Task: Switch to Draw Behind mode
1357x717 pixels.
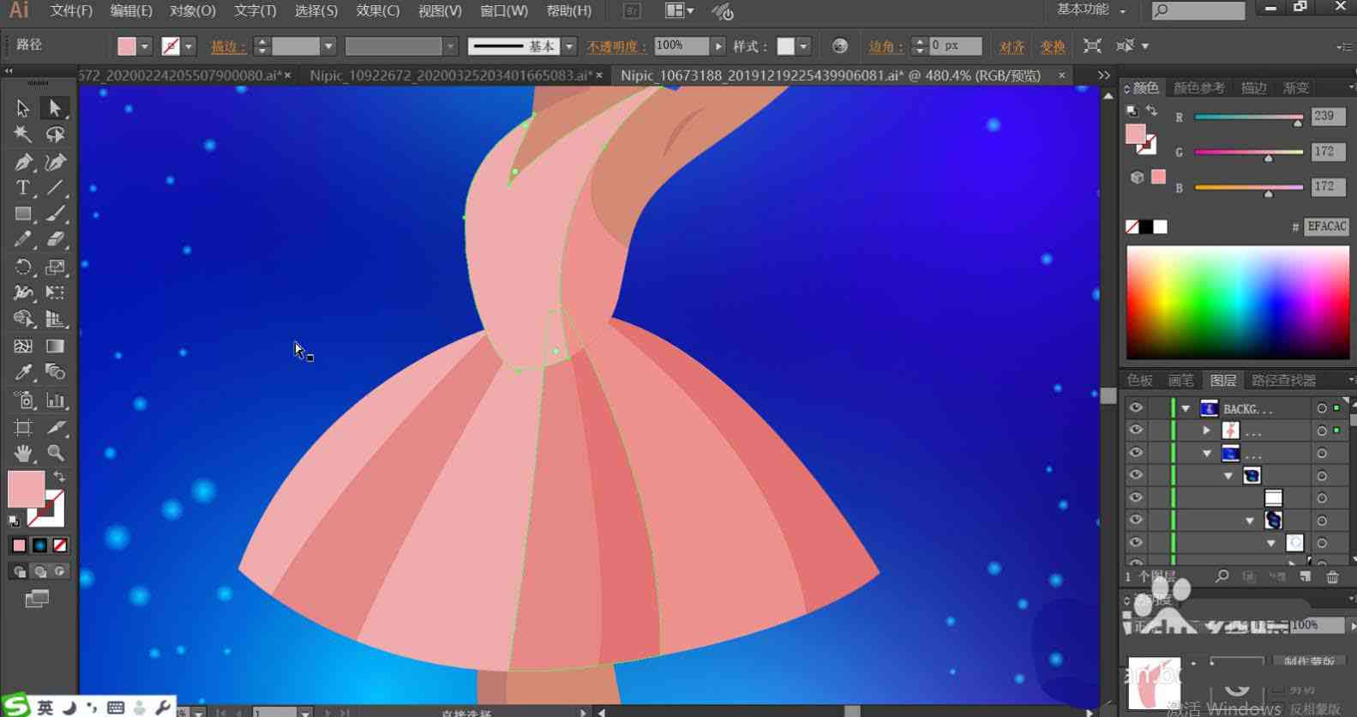Action: point(39,571)
